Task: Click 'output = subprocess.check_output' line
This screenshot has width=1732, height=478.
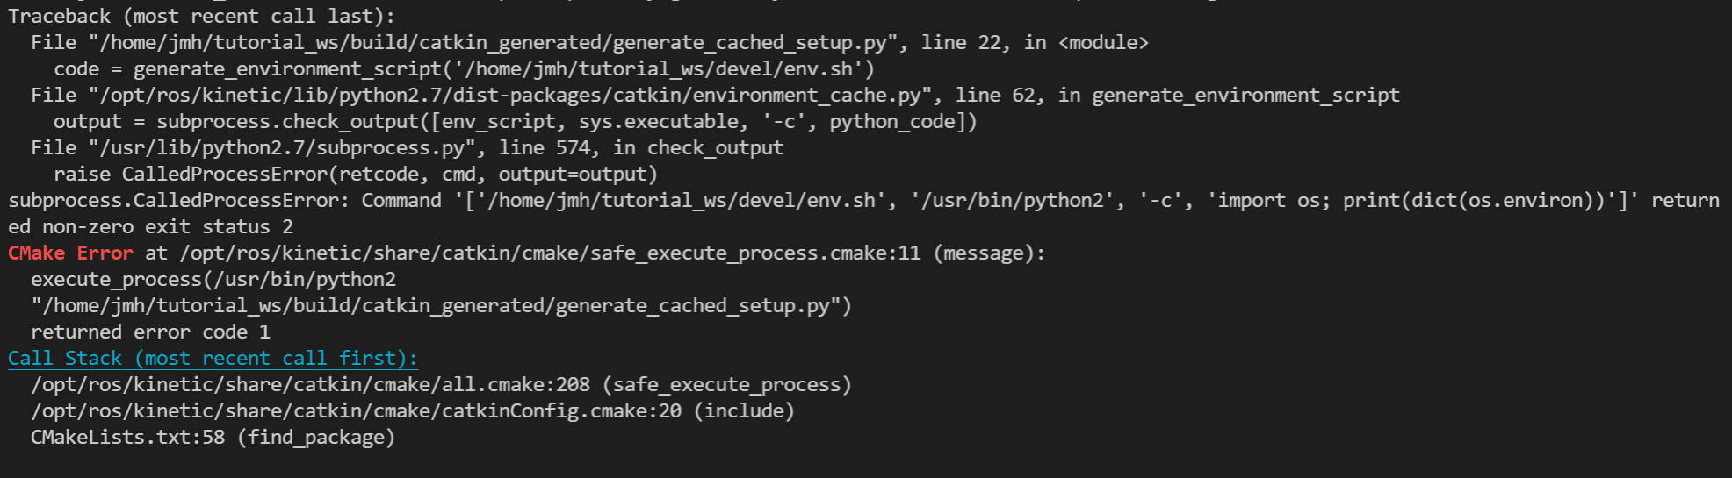Action: click(516, 121)
